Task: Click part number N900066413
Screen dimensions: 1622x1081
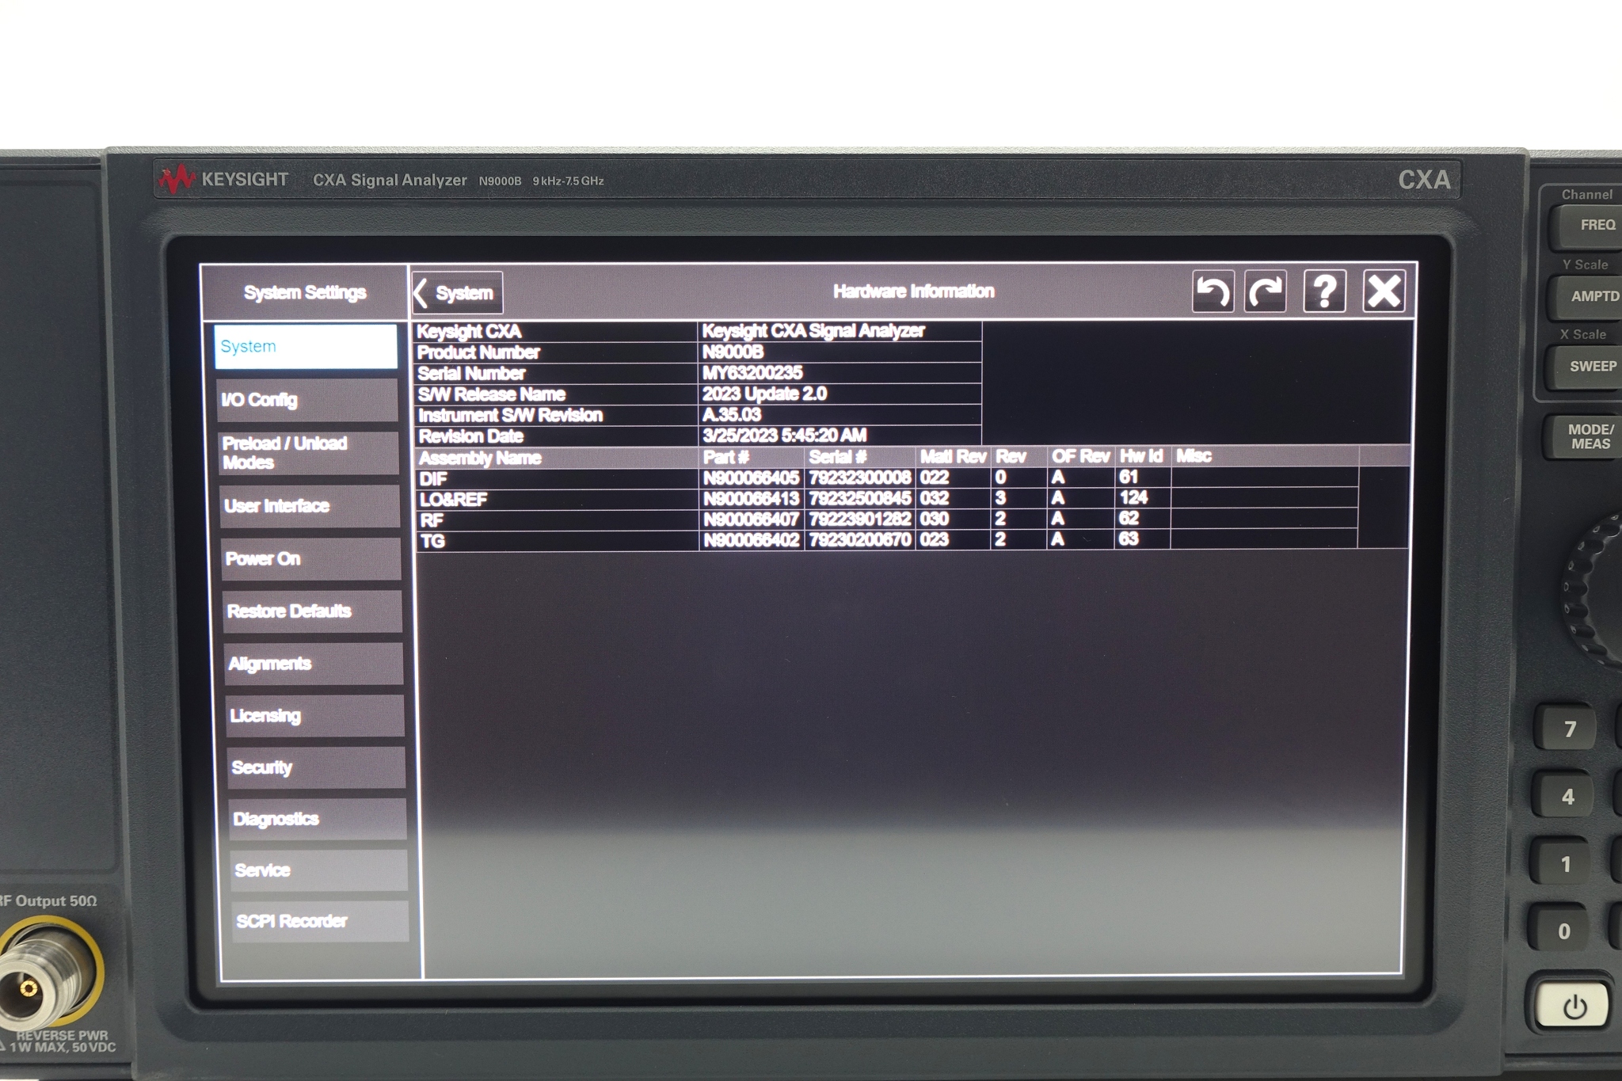Action: pyautogui.click(x=751, y=498)
